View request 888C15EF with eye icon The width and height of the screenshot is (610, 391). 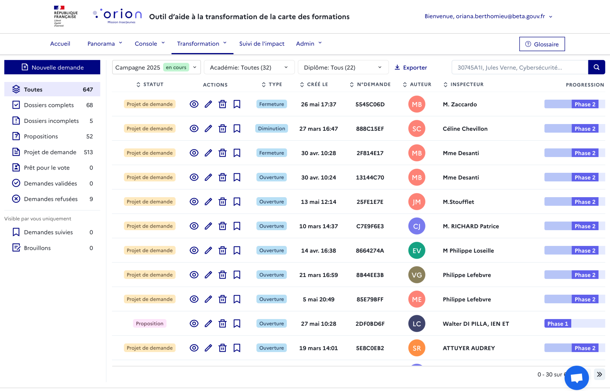(194, 129)
